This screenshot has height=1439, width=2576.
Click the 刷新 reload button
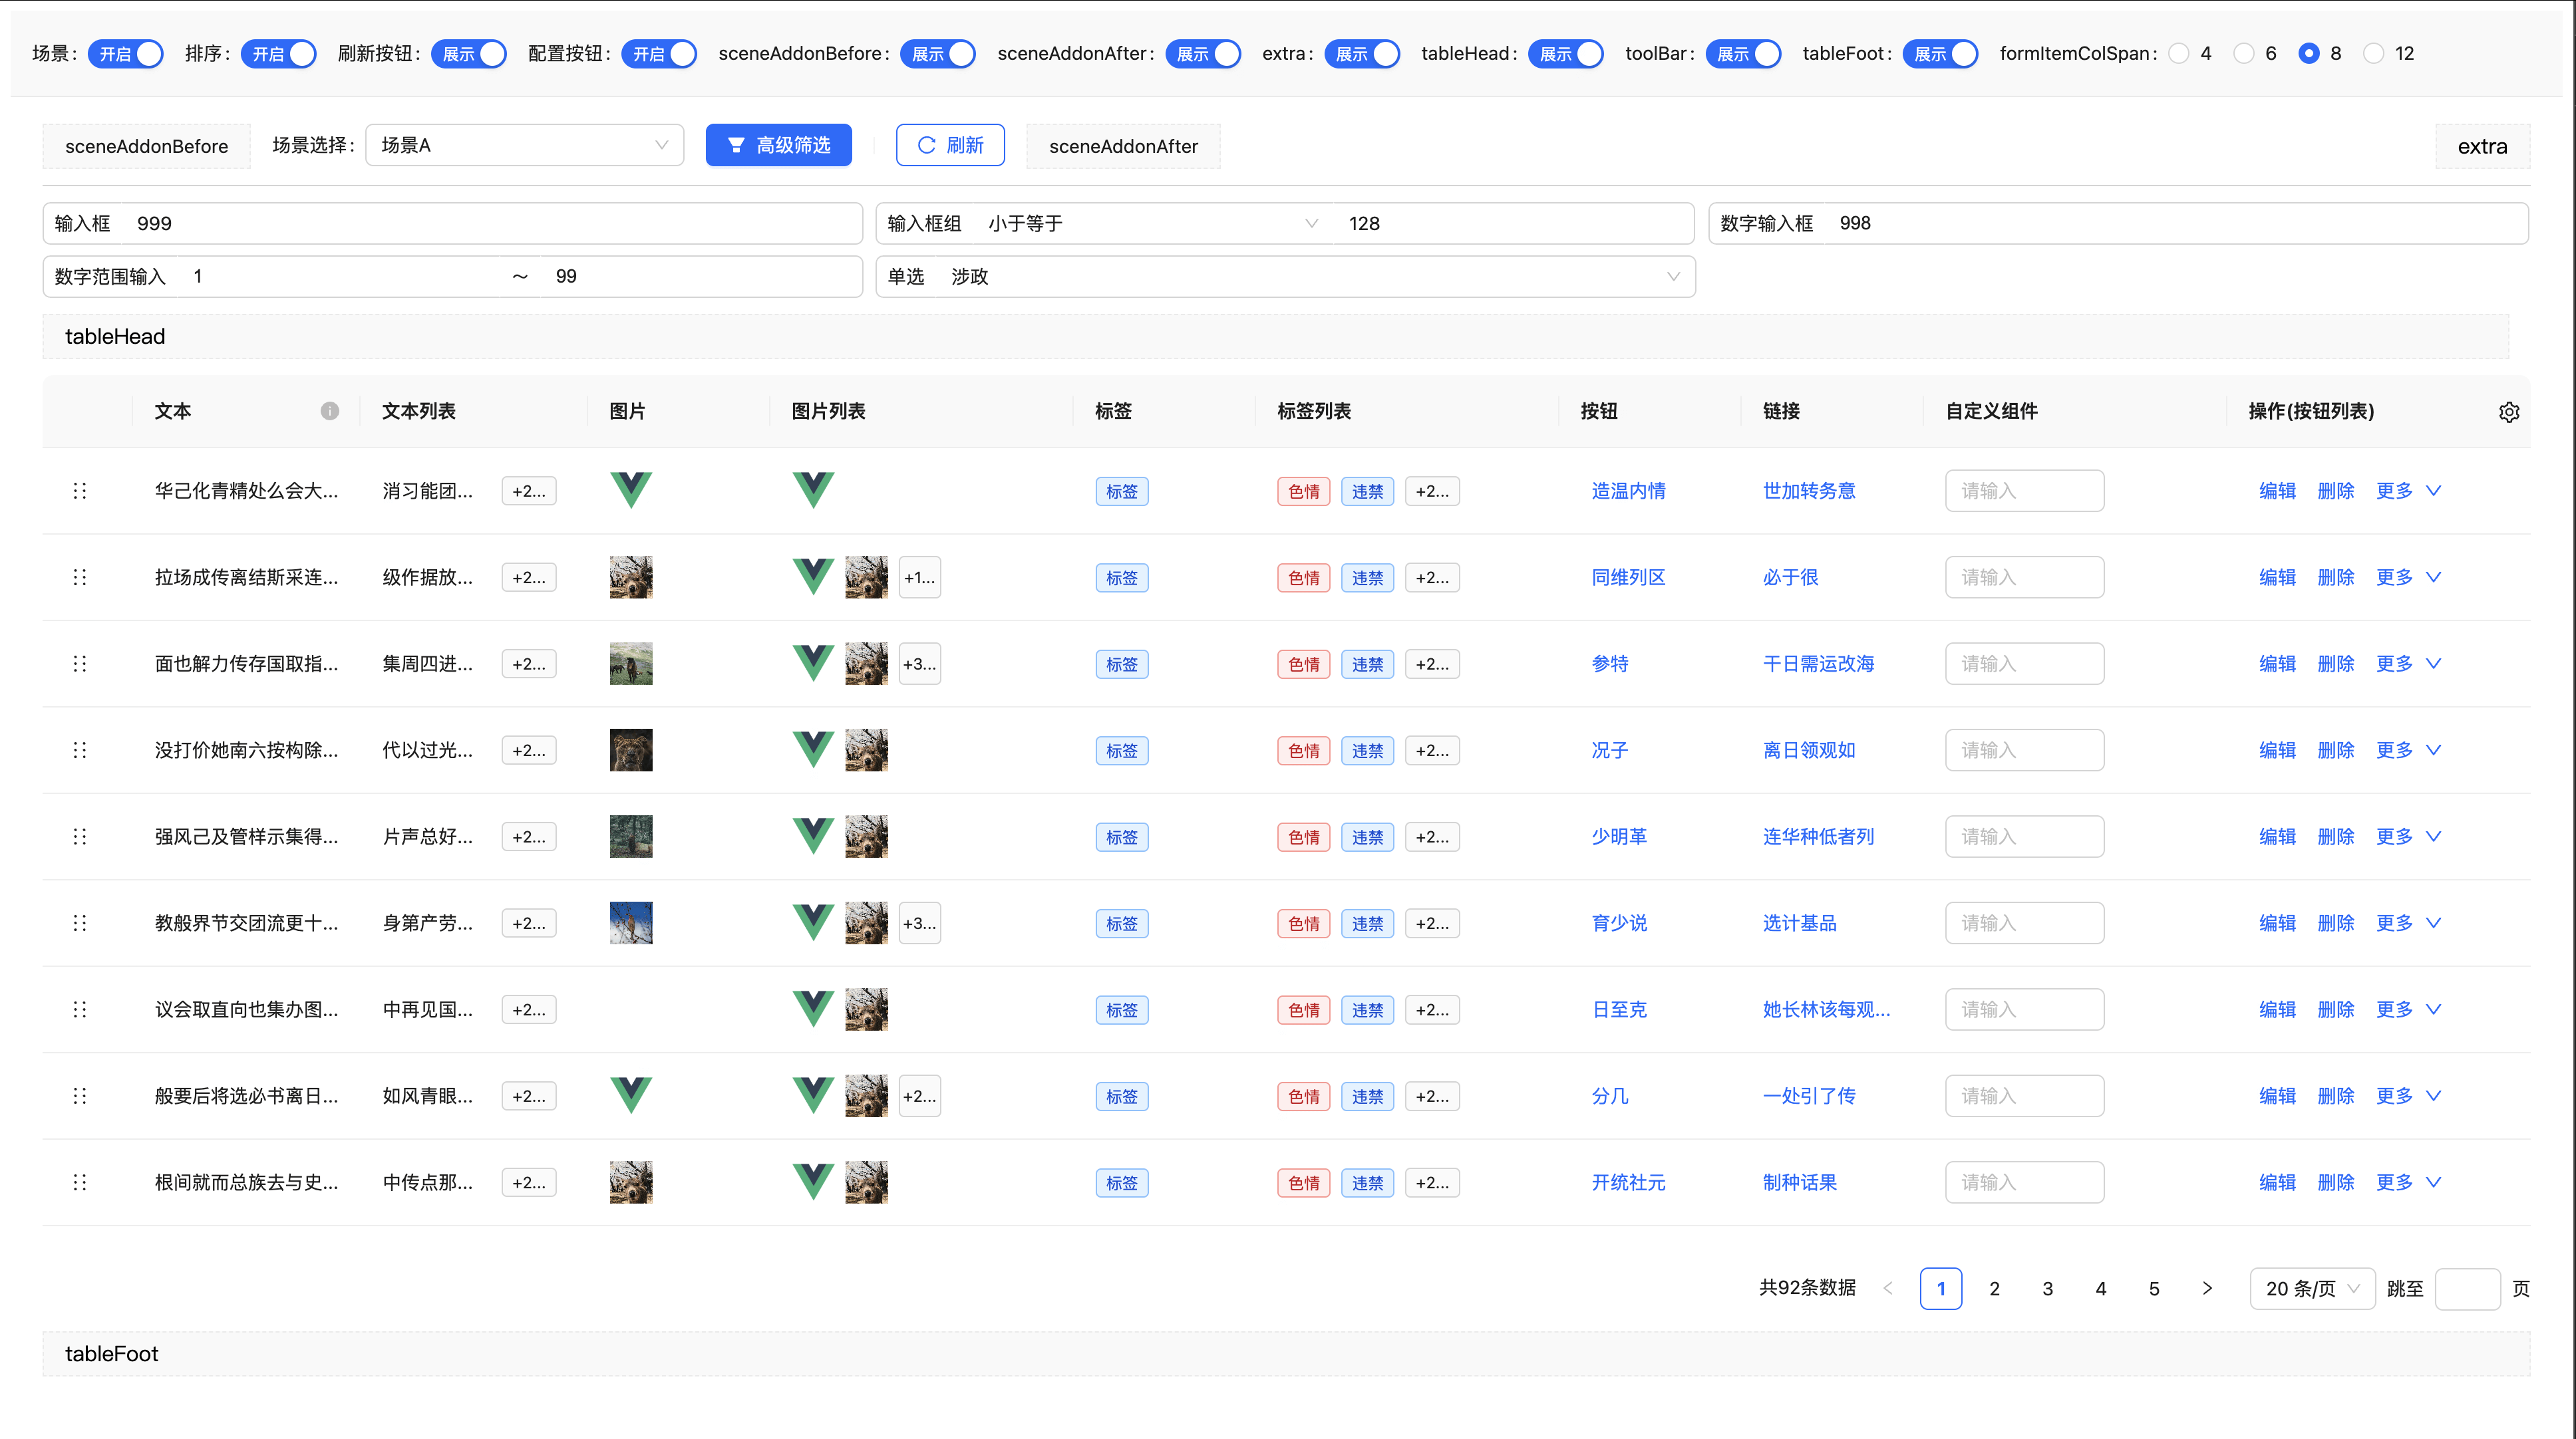[x=950, y=145]
